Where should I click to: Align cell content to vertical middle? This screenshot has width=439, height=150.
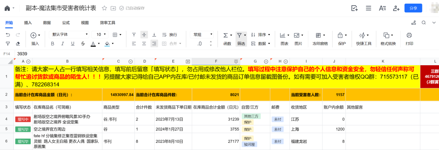click(x=144, y=35)
